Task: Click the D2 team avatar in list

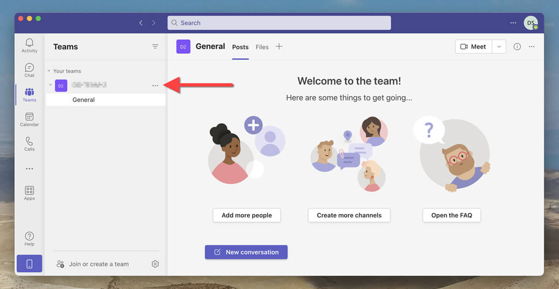Action: [x=61, y=86]
